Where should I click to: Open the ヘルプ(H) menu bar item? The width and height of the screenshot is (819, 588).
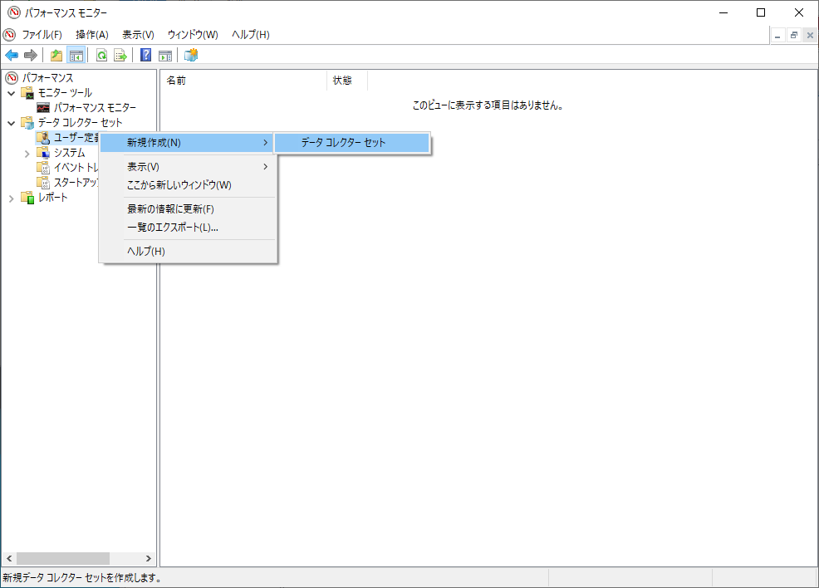(x=251, y=34)
